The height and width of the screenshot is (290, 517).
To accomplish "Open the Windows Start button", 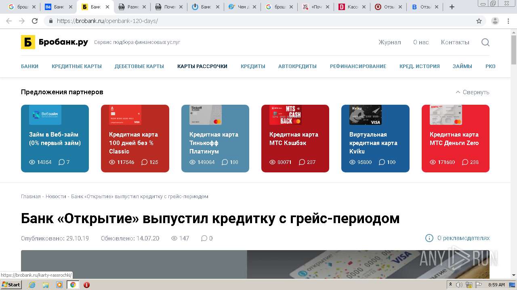I will click(11, 285).
